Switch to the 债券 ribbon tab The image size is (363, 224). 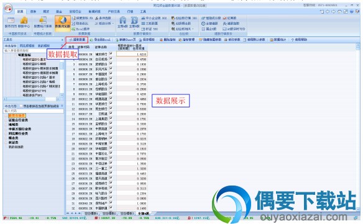tap(33, 11)
